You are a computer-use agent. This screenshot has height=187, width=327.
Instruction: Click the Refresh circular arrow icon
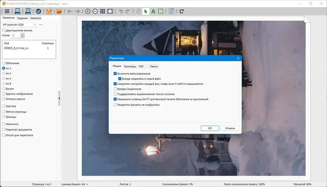pos(181,11)
